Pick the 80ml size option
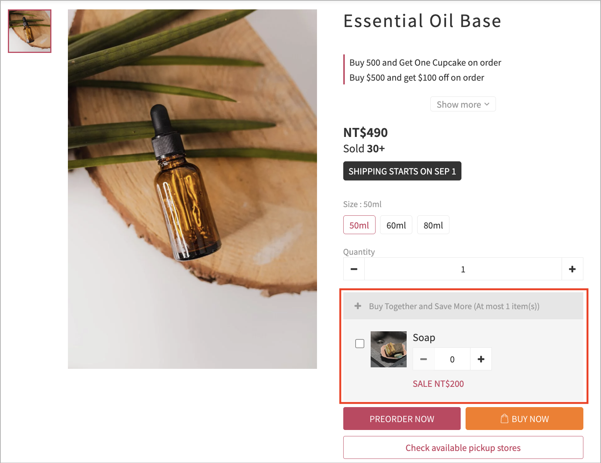The image size is (601, 463). [433, 225]
